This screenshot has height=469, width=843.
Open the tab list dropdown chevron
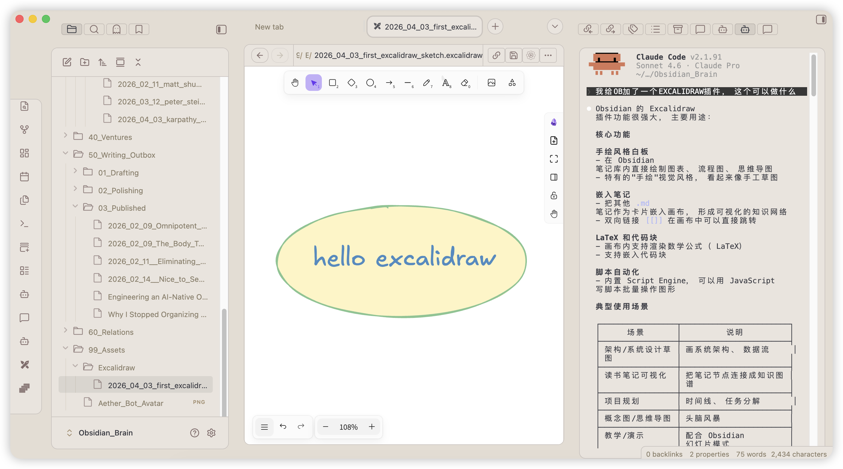(555, 26)
